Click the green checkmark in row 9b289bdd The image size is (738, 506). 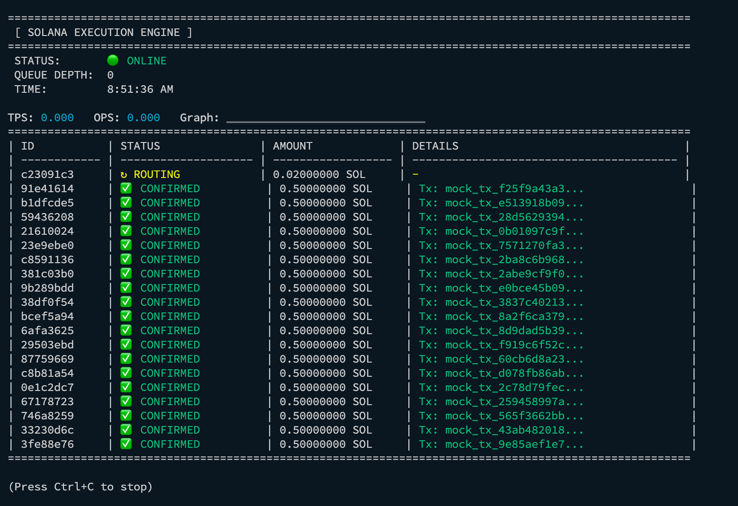click(x=126, y=287)
